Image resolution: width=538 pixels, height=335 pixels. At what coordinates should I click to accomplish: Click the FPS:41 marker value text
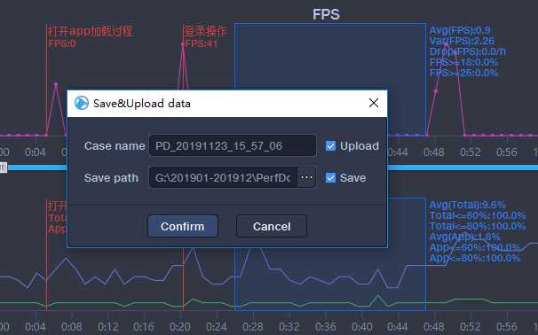tap(201, 43)
